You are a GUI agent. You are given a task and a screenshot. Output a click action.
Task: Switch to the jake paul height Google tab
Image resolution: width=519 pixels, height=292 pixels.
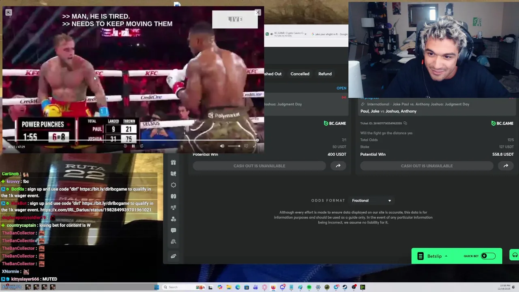[x=330, y=34]
